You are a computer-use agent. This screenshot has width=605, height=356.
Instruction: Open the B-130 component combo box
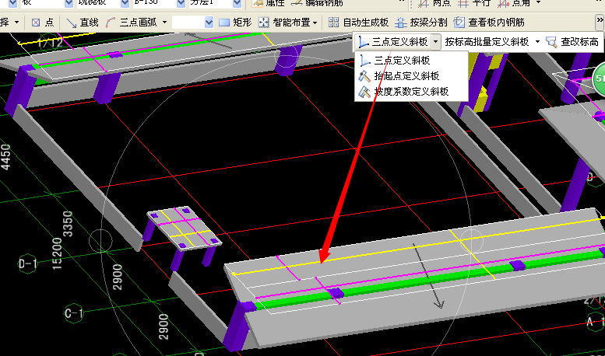tap(160, 3)
